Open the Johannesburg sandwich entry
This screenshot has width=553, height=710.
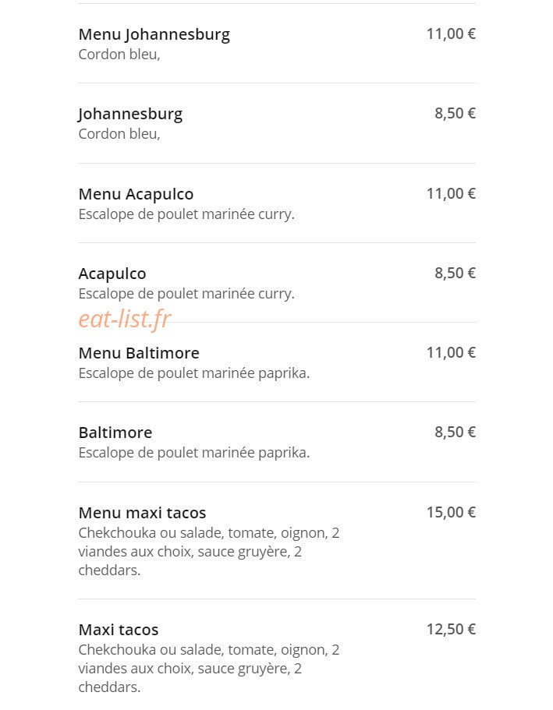pos(130,115)
